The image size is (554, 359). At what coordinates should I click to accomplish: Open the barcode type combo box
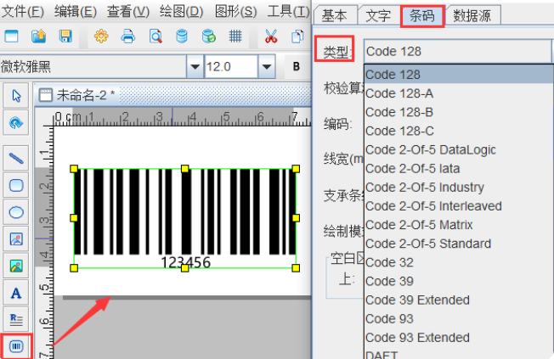click(458, 51)
